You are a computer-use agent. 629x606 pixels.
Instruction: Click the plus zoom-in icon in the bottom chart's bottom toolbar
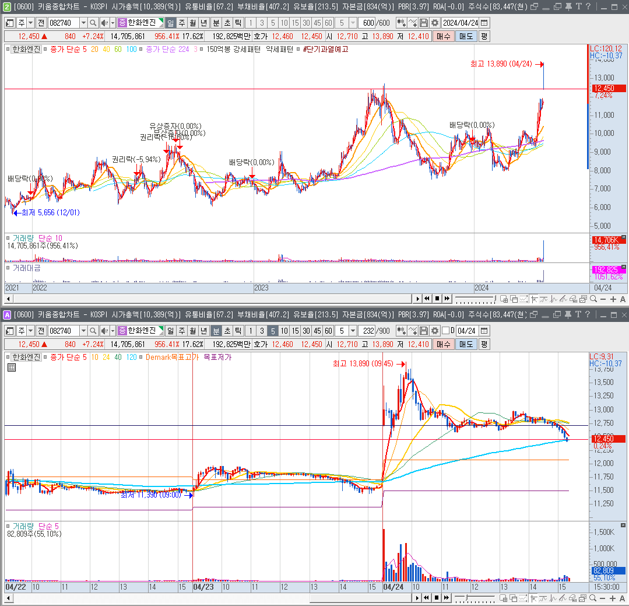(x=613, y=598)
